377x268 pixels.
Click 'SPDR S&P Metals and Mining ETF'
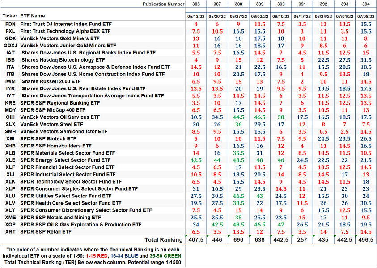click(x=60, y=218)
